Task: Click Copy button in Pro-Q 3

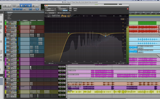Action: tap(87, 16)
